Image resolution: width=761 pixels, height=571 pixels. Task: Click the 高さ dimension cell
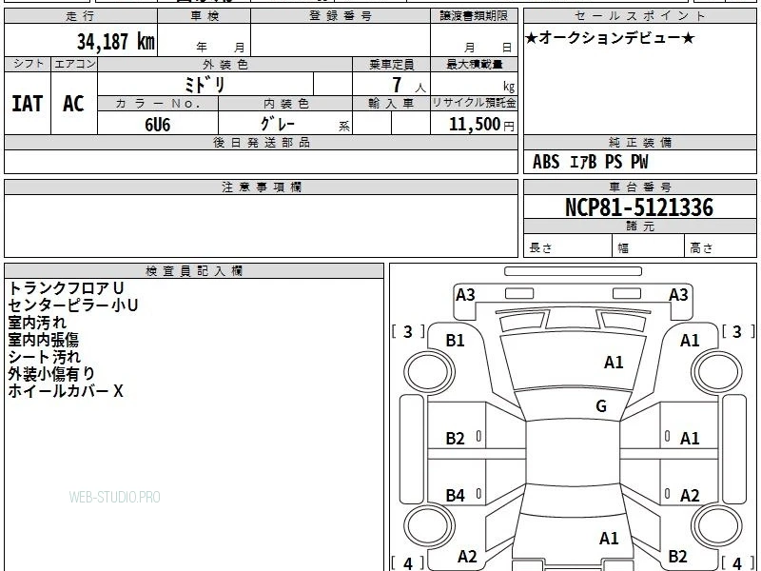721,246
